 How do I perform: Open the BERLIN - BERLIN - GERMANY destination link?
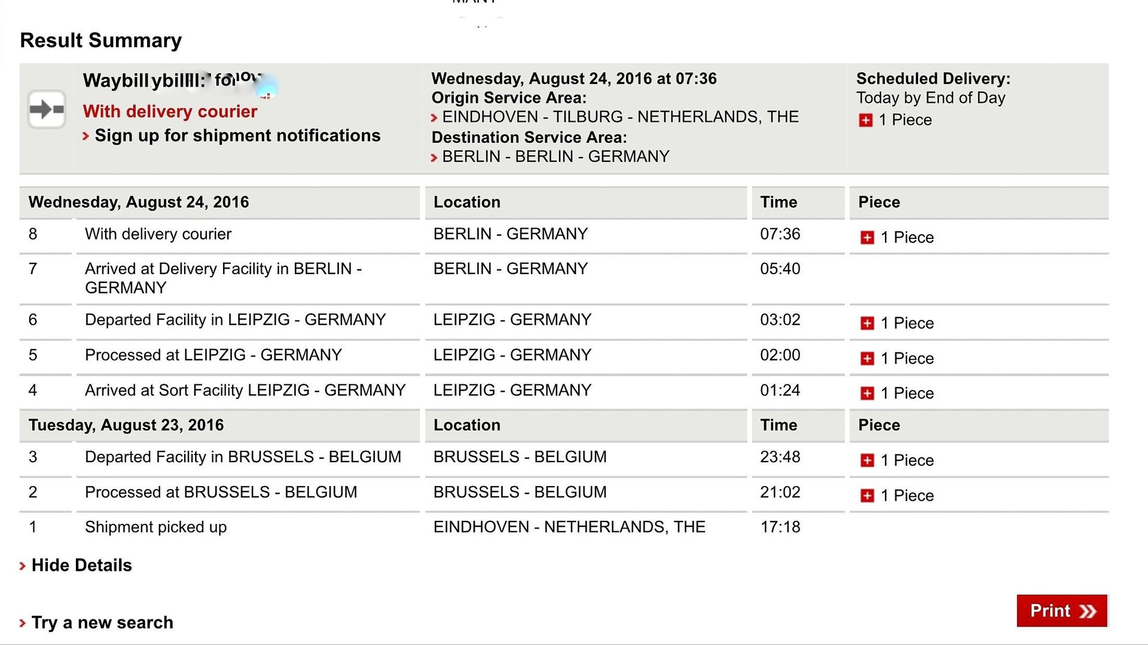click(x=555, y=156)
